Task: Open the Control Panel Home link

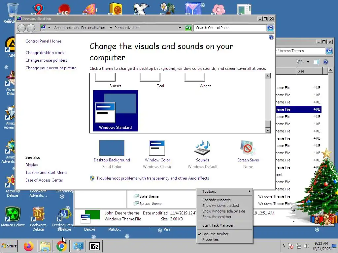Action: 43,41
